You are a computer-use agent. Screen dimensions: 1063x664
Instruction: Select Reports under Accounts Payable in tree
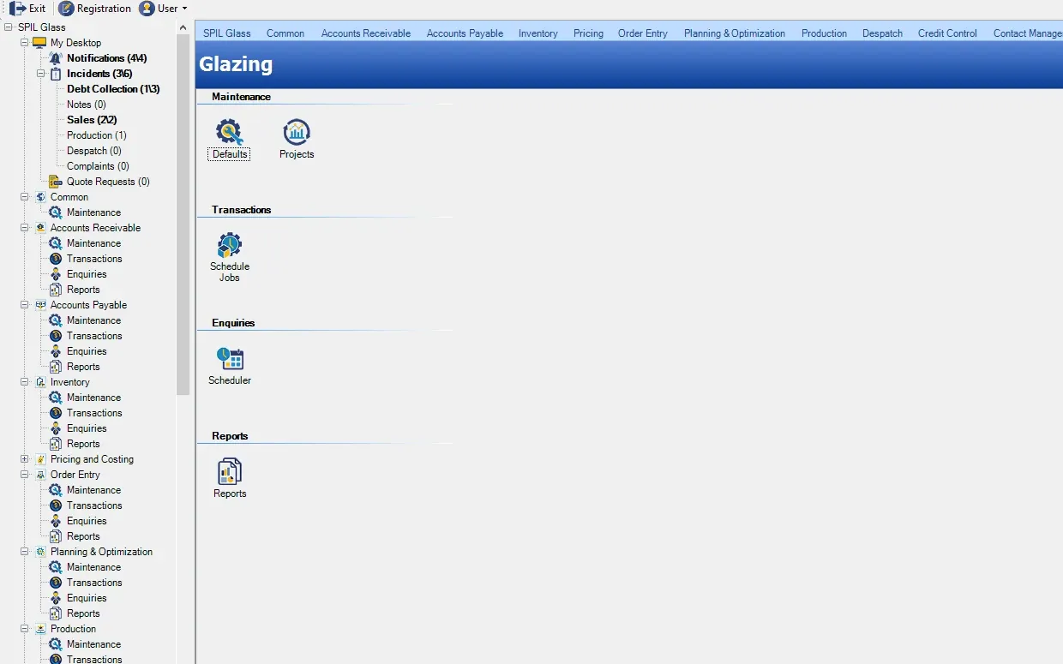(x=83, y=367)
